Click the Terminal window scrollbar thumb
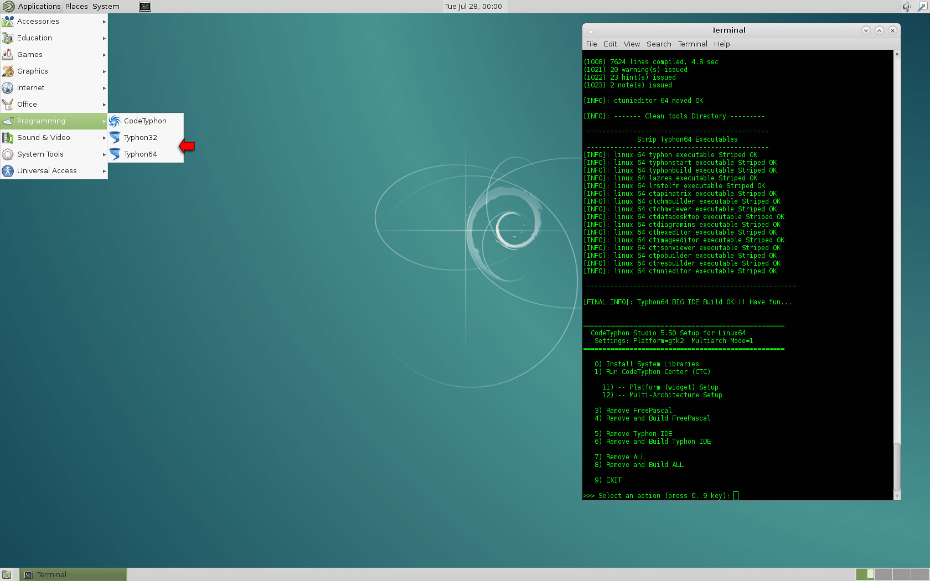 pyautogui.click(x=897, y=466)
